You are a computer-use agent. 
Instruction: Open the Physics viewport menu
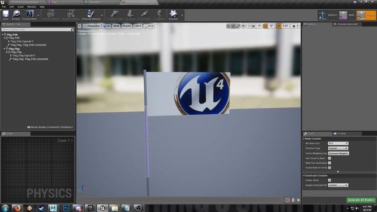tap(127, 26)
